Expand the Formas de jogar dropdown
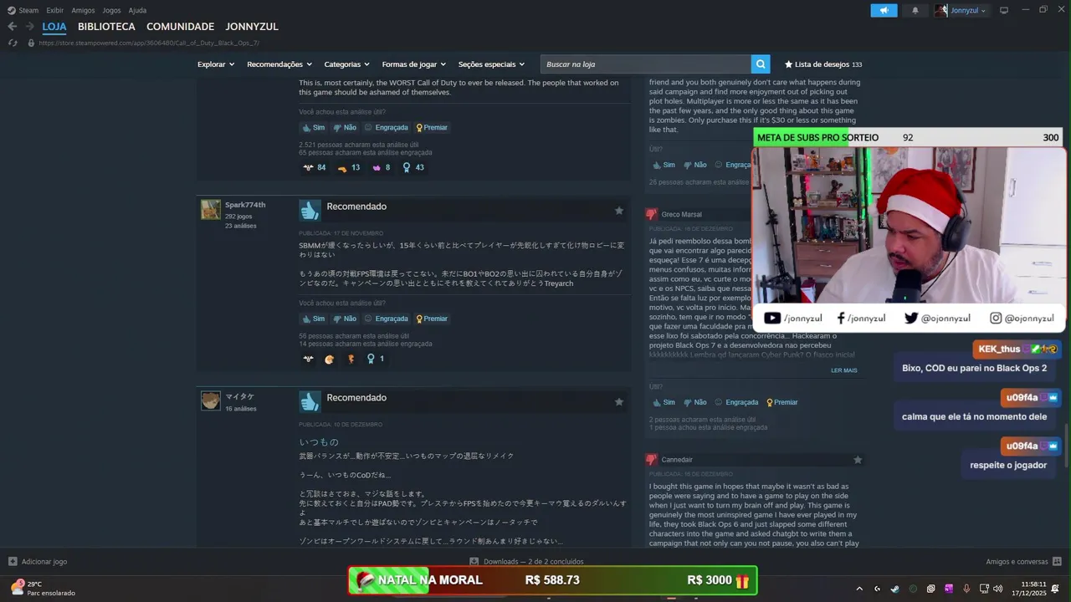The image size is (1071, 602). tap(414, 64)
